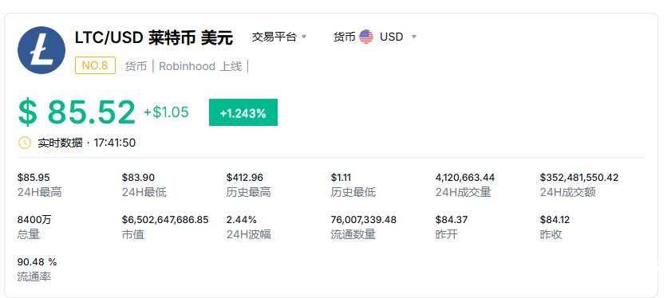Click the 流通率 label

pos(34,276)
